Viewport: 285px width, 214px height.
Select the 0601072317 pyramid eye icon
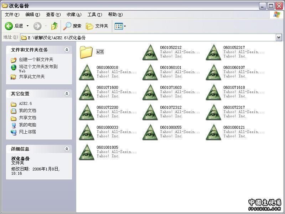point(213,112)
